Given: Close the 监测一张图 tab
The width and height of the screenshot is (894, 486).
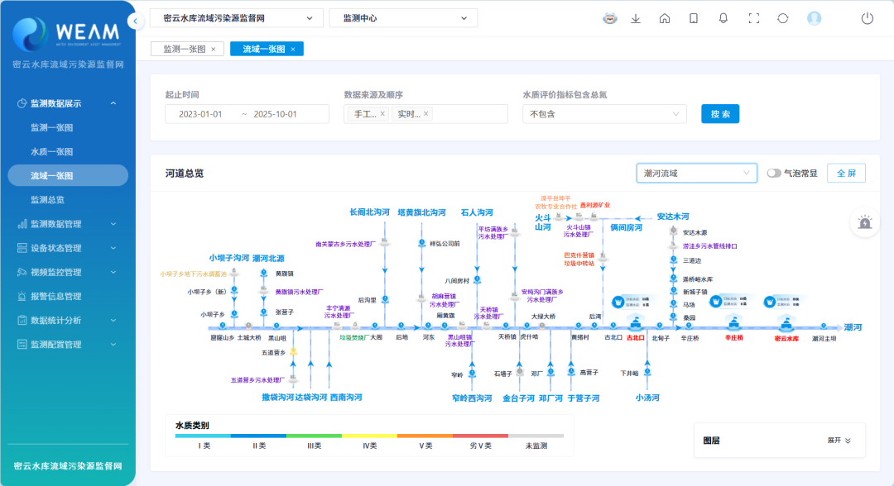Looking at the screenshot, I should pos(213,50).
